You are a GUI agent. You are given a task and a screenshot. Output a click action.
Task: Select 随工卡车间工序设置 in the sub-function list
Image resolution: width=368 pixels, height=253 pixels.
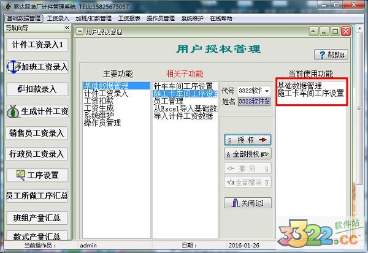(x=185, y=94)
